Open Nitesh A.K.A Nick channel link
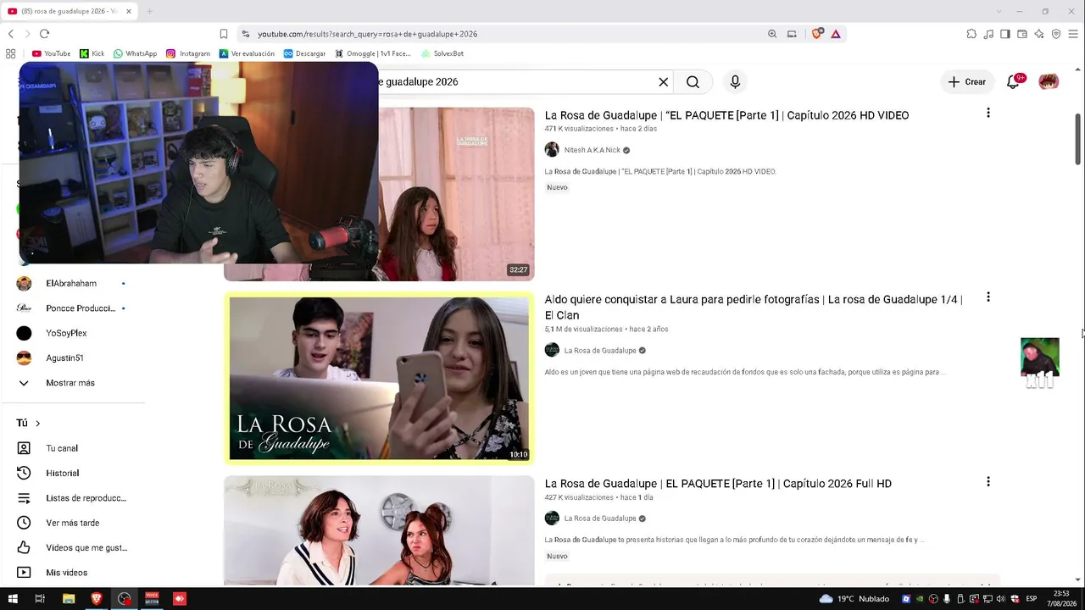1085x610 pixels. 592,150
